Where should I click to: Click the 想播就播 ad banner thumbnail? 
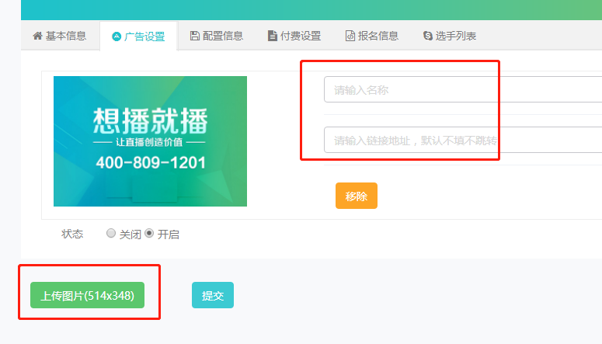coord(150,141)
